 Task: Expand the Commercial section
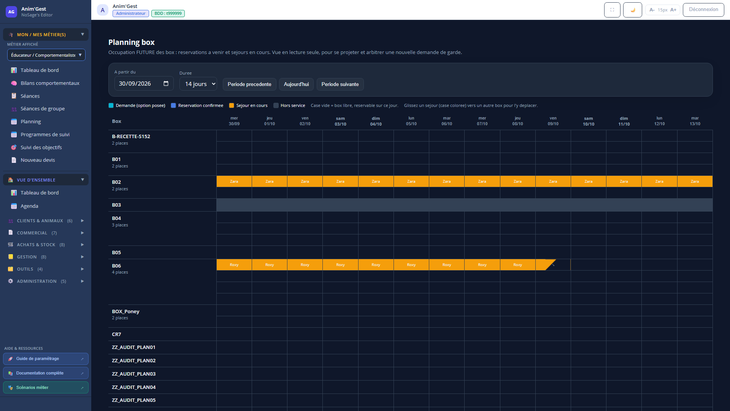point(46,233)
